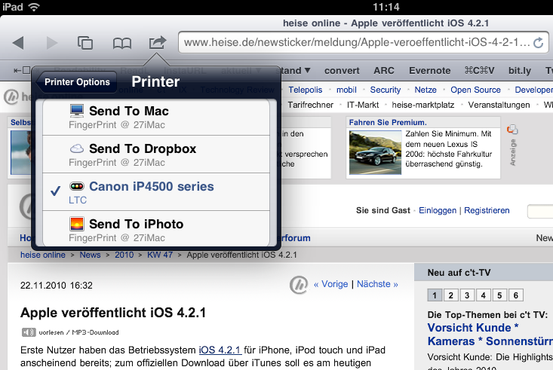
Task: Select Send To iPhoto printer
Action: click(x=156, y=228)
